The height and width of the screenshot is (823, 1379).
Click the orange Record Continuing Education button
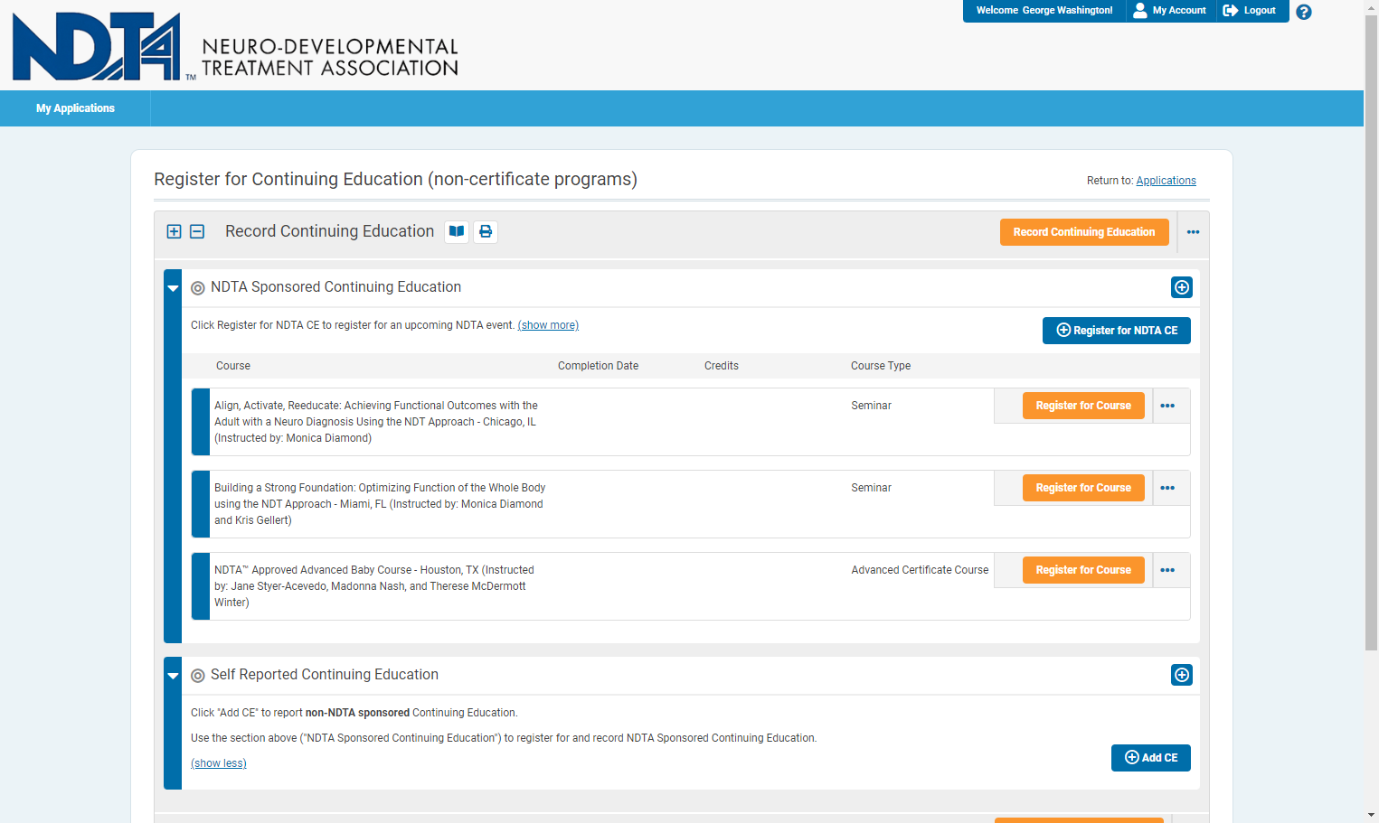pos(1084,232)
